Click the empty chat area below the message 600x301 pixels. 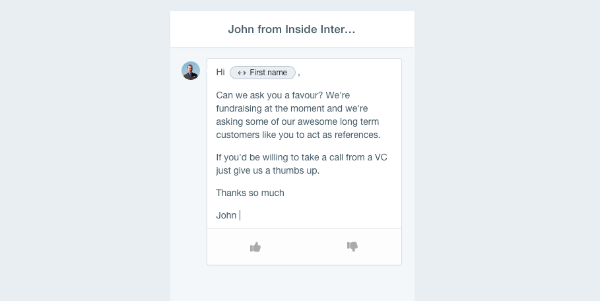click(292, 284)
